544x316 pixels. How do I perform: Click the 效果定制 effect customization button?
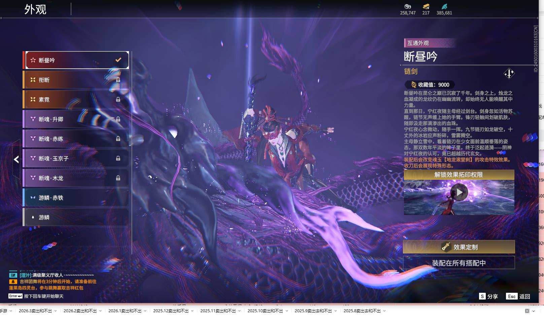(x=459, y=247)
